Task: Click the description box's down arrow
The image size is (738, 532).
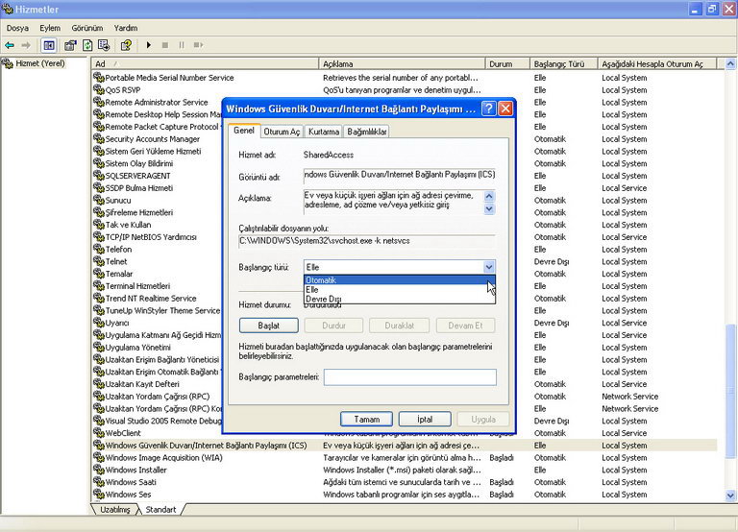Action: click(x=489, y=208)
